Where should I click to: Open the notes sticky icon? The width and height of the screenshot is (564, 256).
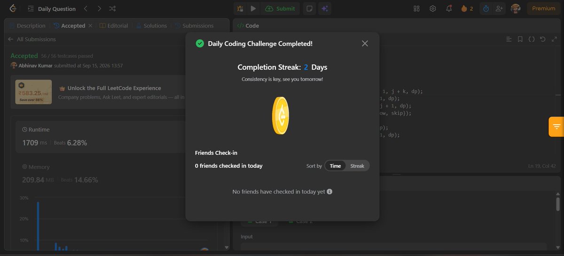coord(309,8)
